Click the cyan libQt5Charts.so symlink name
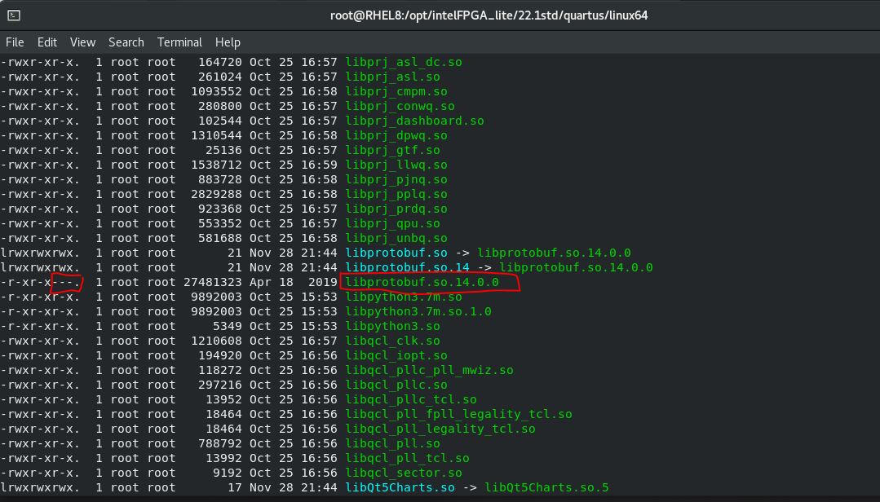The image size is (880, 502). tap(400, 487)
